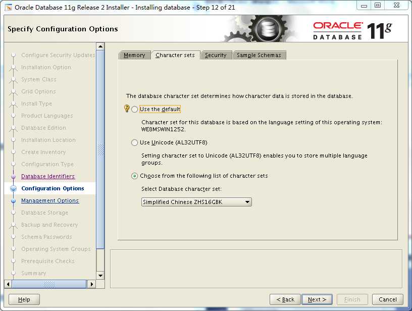
Task: Click sidebar horizontal scroll left arrow
Action: tap(8, 284)
